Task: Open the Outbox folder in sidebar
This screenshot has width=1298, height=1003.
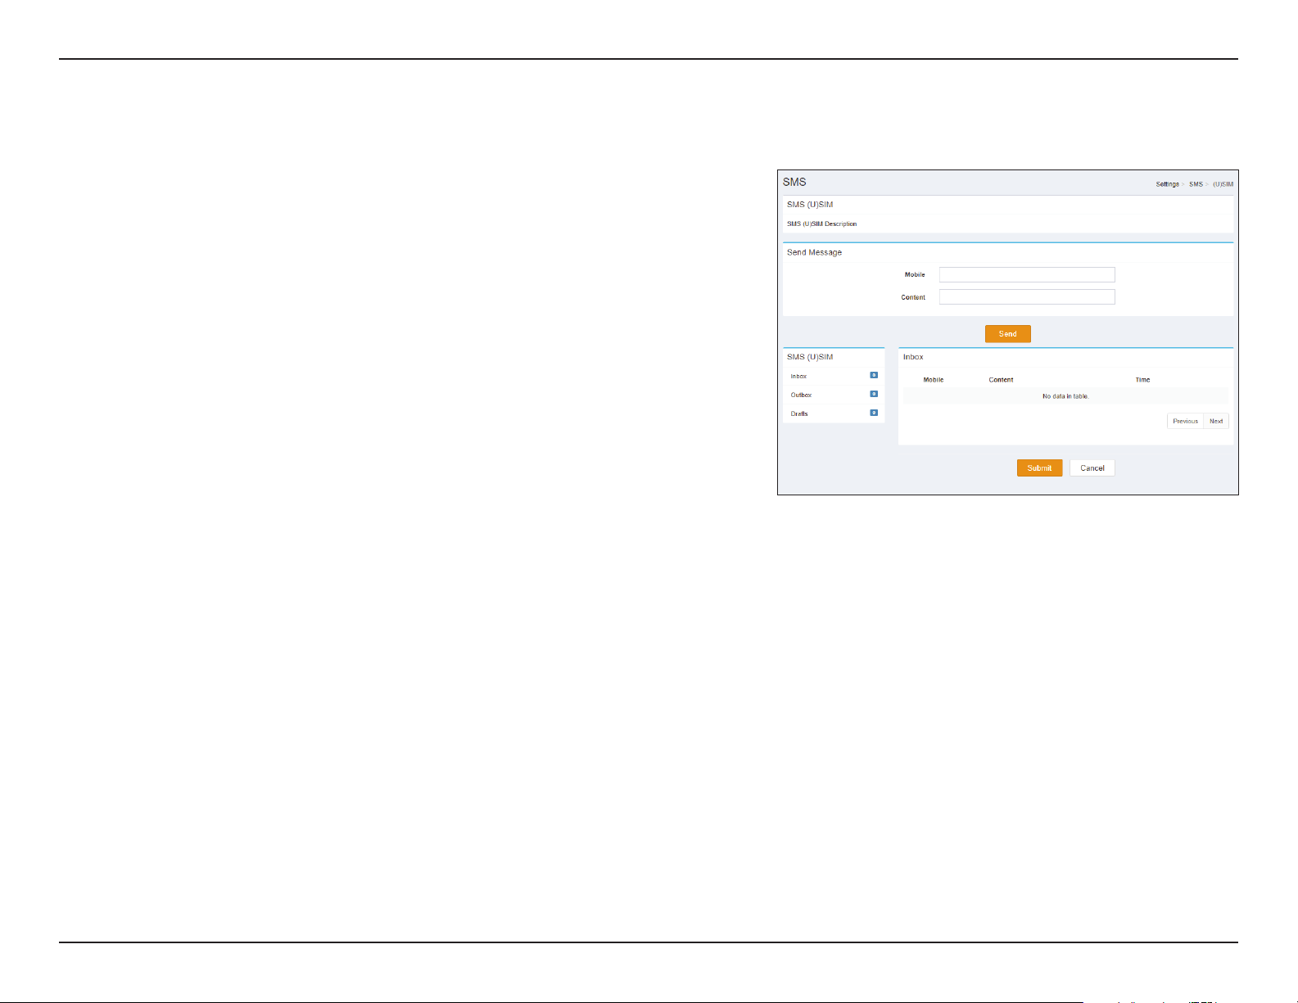Action: click(801, 395)
